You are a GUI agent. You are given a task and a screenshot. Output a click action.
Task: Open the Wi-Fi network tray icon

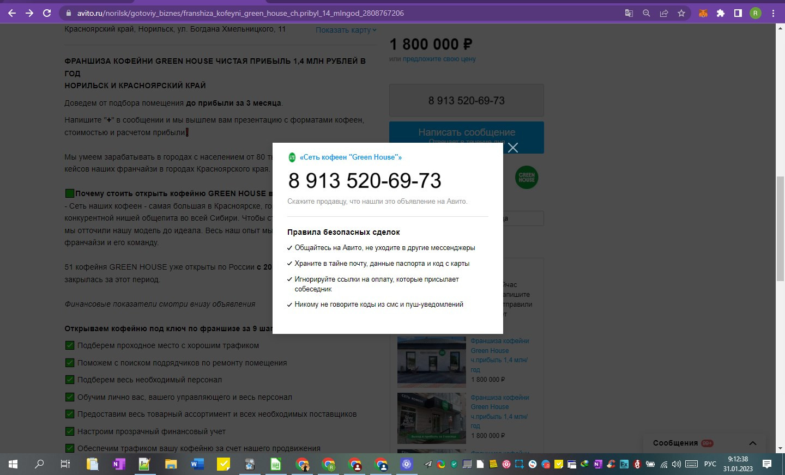(x=663, y=464)
